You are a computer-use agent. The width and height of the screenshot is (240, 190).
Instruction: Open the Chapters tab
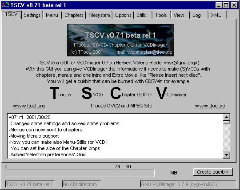coord(74,15)
